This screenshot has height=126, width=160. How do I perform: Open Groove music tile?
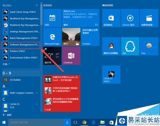pyautogui.click(x=130, y=18)
